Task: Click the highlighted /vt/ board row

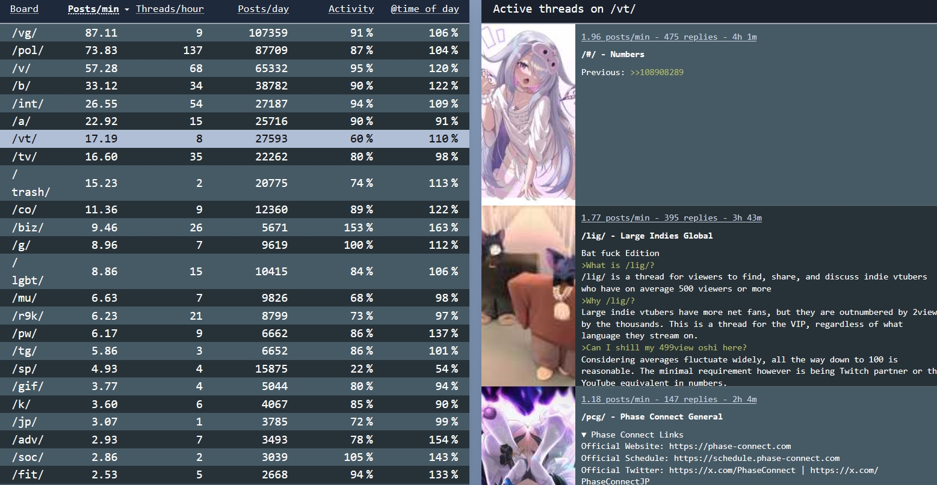Action: pos(235,139)
